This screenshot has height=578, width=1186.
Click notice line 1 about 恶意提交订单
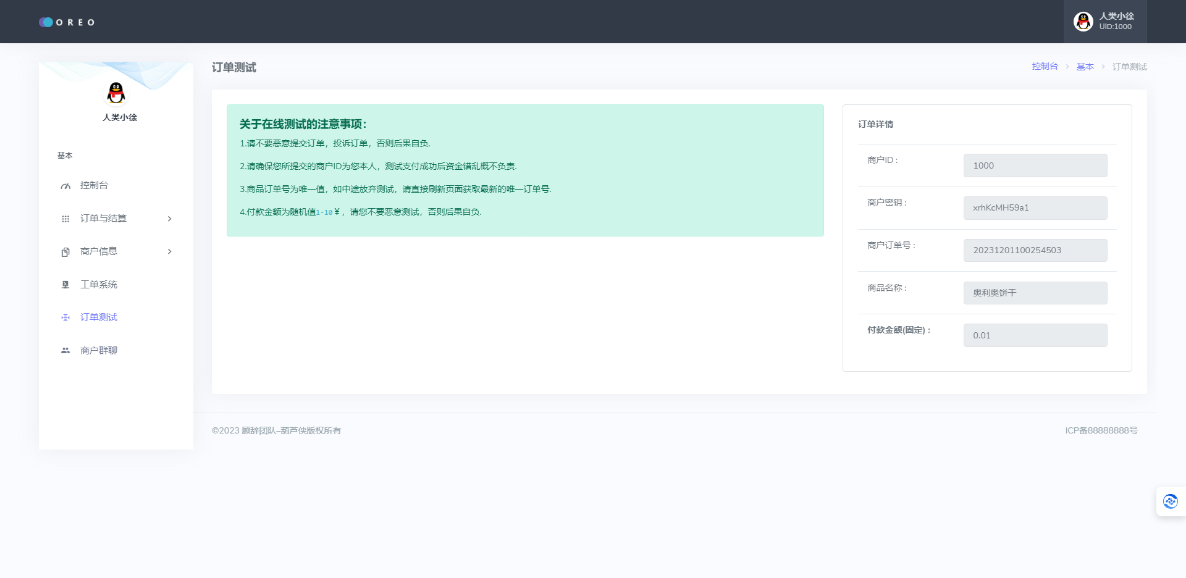click(335, 143)
